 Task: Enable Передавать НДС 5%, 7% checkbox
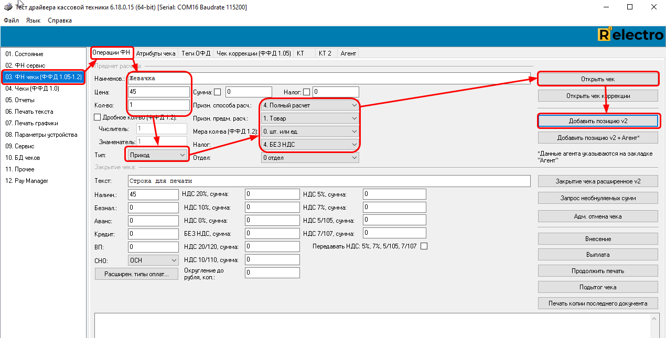[424, 246]
